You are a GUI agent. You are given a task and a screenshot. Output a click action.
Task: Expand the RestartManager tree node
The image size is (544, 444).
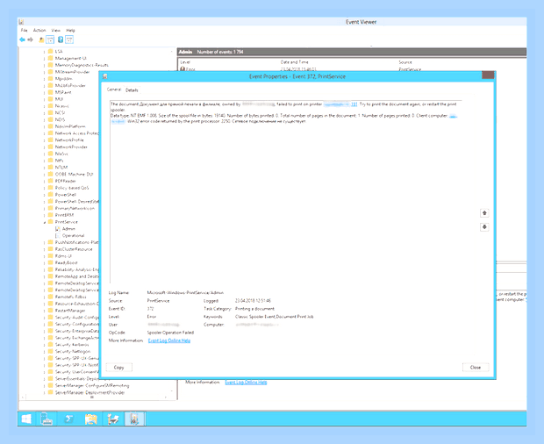click(x=45, y=311)
